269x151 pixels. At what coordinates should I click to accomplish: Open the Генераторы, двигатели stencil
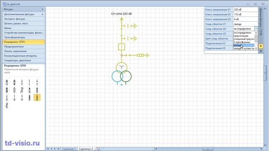tap(24, 60)
